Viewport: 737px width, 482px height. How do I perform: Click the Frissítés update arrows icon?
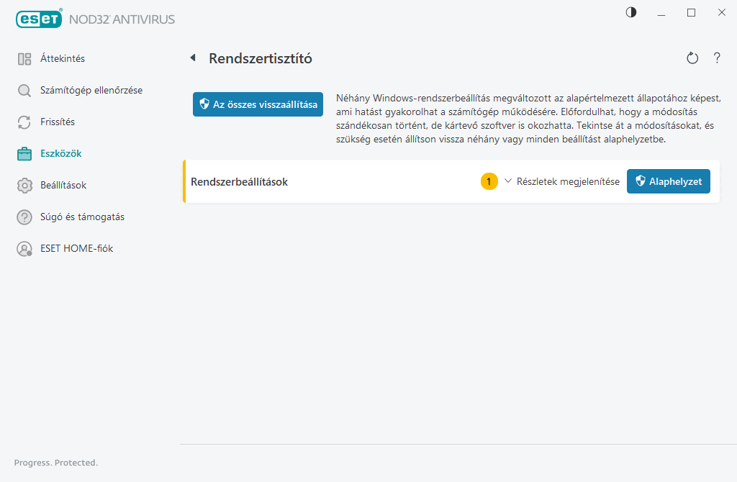24,122
